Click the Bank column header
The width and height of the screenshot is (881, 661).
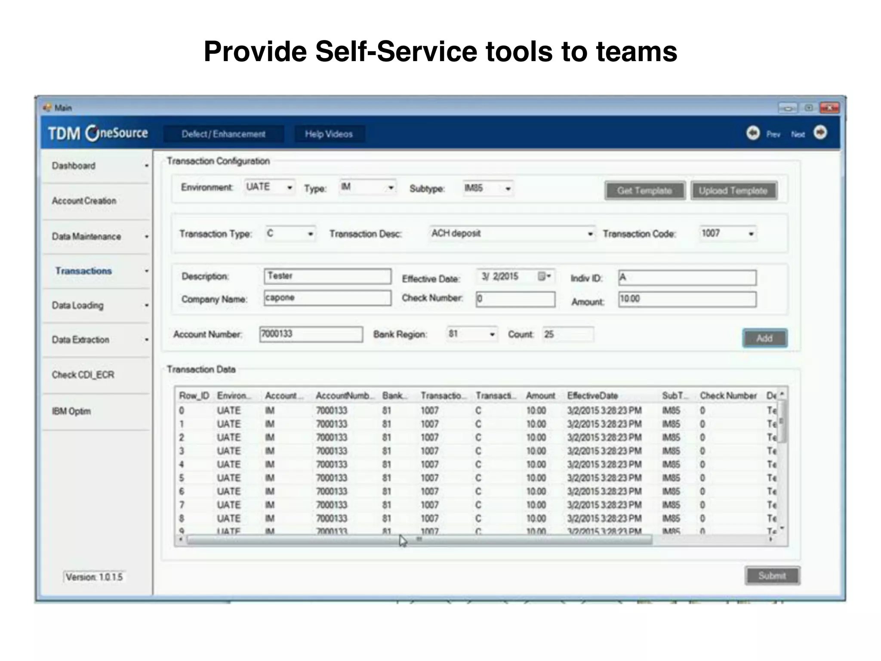tap(394, 395)
